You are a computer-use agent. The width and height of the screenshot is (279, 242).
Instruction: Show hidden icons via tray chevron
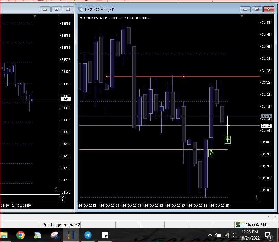coord(210,235)
